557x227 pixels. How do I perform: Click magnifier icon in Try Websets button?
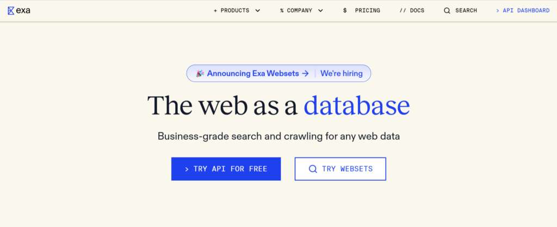313,169
